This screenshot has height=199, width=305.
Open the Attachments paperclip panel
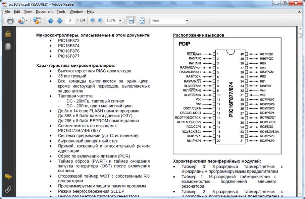(x=8, y=189)
